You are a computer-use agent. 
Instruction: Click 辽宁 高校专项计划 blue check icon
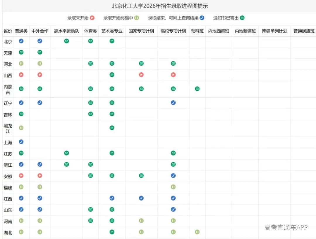[x=173, y=103]
